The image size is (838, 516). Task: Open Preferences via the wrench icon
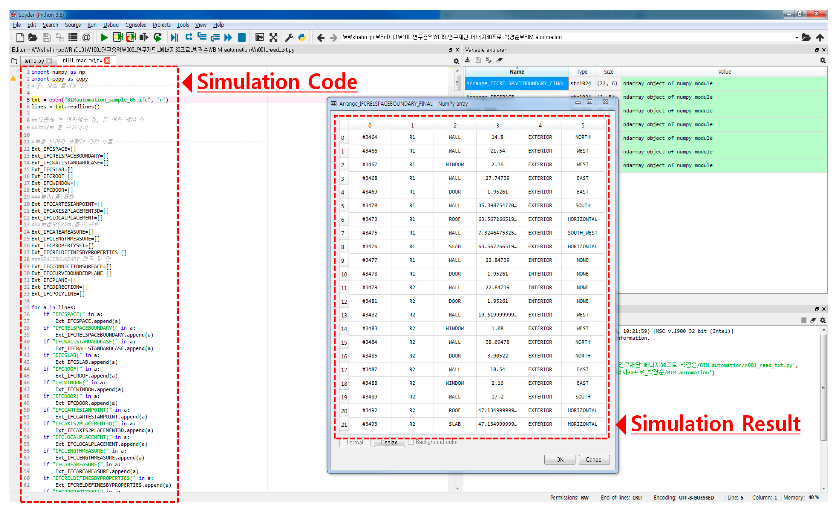(289, 37)
